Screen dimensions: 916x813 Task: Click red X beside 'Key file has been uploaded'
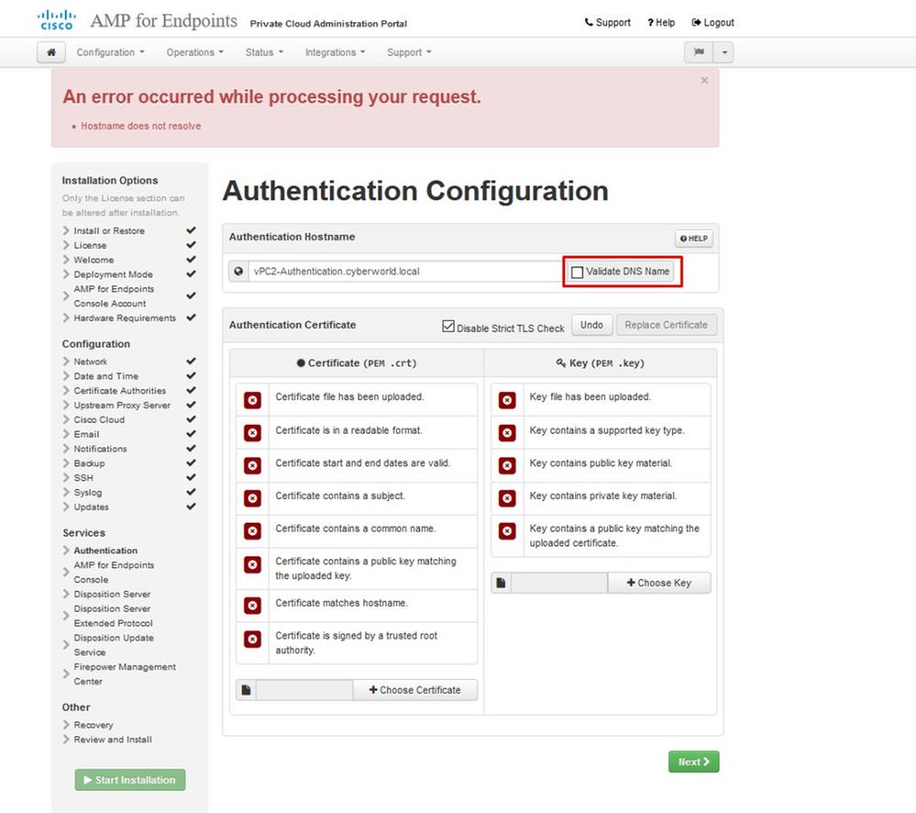tap(507, 400)
